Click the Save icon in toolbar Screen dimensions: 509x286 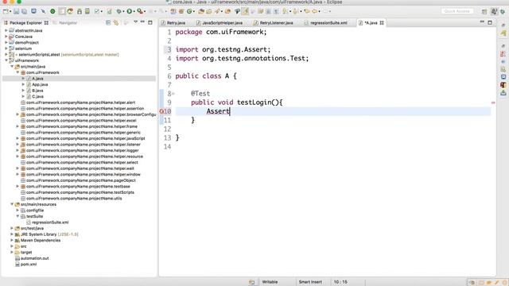tap(16, 11)
